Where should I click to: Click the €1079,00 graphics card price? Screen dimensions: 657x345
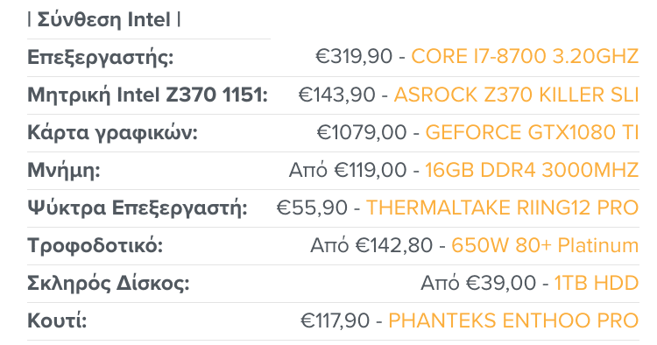(362, 132)
